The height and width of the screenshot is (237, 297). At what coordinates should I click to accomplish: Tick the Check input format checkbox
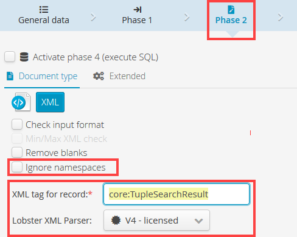pyautogui.click(x=17, y=124)
